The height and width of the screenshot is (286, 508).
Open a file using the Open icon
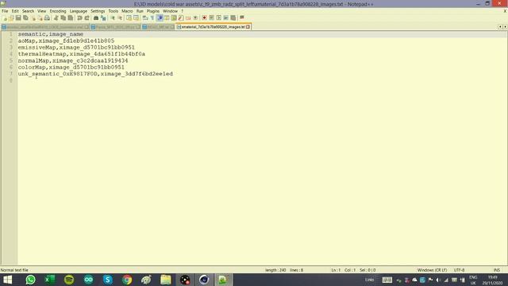[12, 17]
